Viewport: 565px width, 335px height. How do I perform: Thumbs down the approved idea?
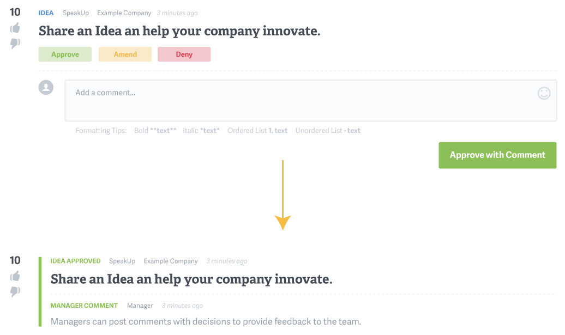pyautogui.click(x=15, y=291)
